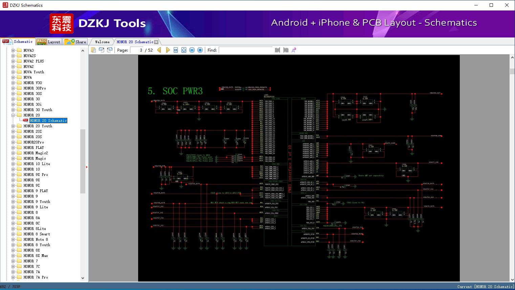Go to next page arrow
The image size is (515, 290).
168,50
